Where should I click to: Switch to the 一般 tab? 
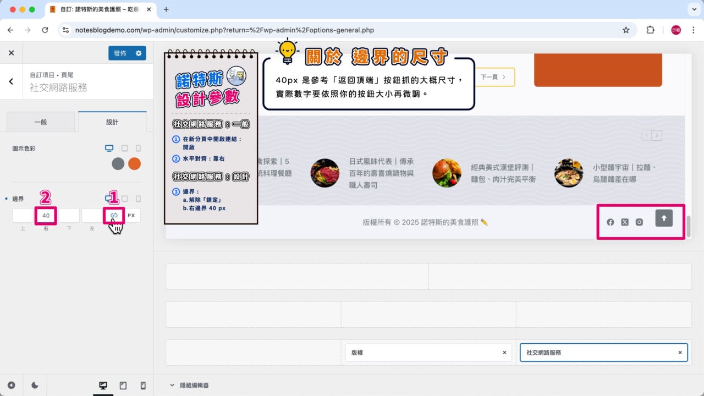click(41, 122)
